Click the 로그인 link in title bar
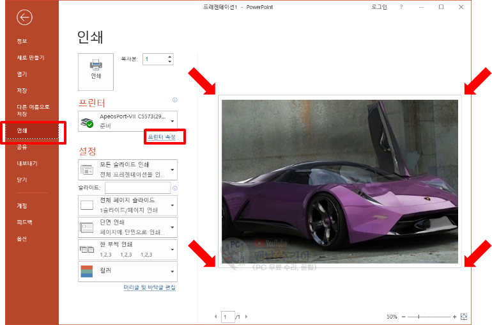The height and width of the screenshot is (325, 492). pos(380,7)
